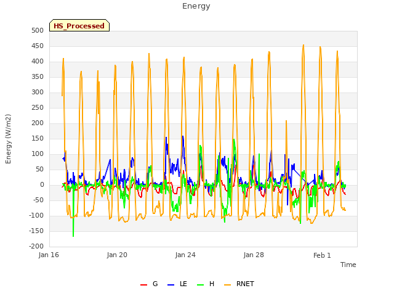Click the short RNET peak near 200
Image resolution: width=394 pixels, height=296 pixels.
[x=286, y=121]
